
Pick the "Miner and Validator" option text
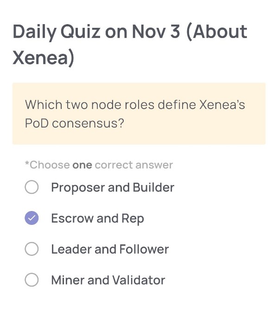[x=108, y=280]
